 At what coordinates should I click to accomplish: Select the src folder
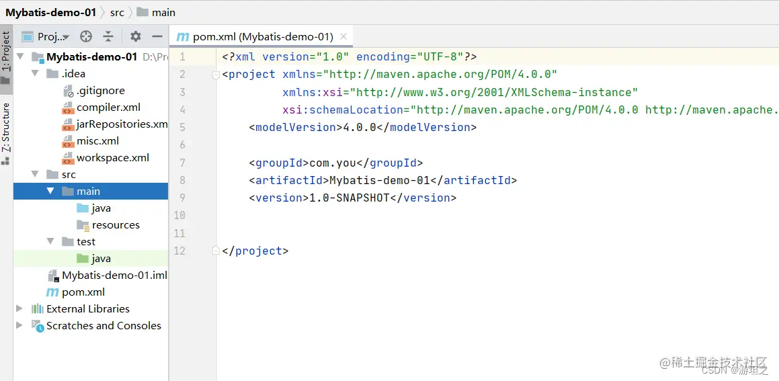[91, 174]
